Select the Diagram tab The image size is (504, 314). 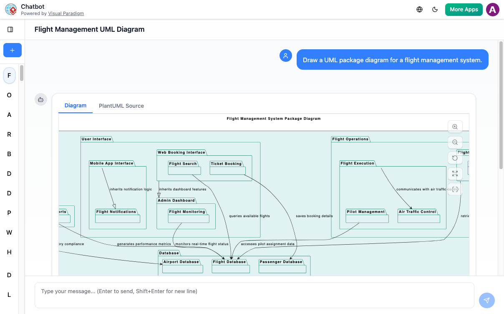[75, 106]
